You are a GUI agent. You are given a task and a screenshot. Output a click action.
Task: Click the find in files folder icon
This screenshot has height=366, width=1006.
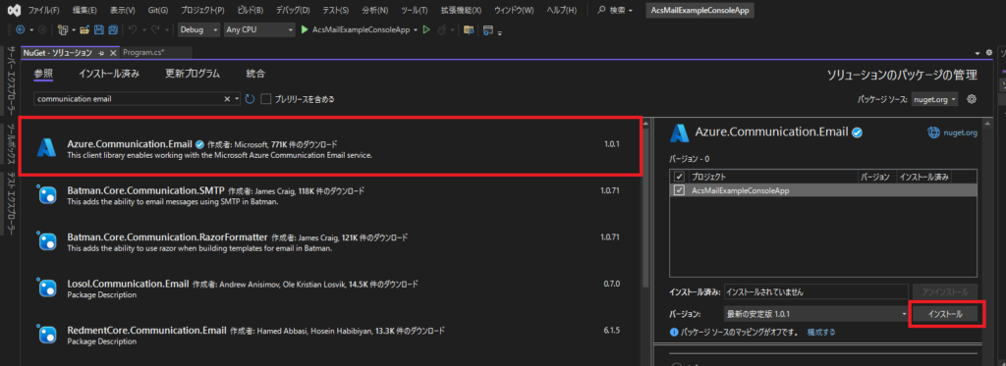(x=469, y=30)
